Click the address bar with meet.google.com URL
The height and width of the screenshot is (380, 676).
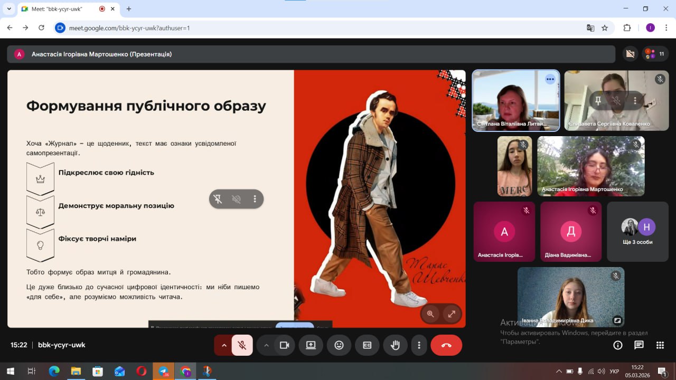click(x=334, y=28)
